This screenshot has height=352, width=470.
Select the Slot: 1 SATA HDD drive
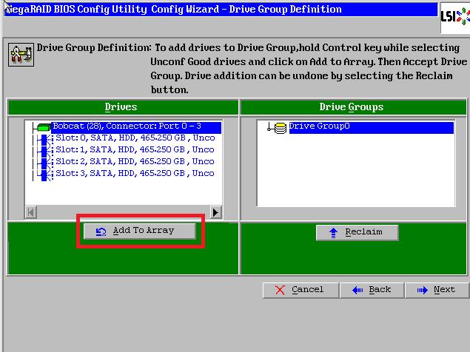(x=135, y=149)
